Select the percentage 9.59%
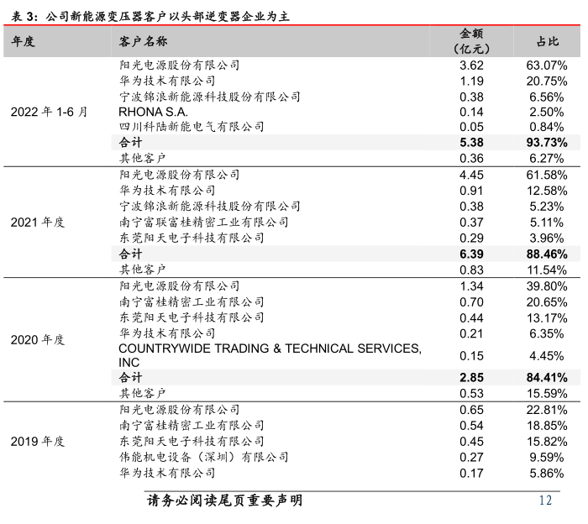 coord(546,458)
